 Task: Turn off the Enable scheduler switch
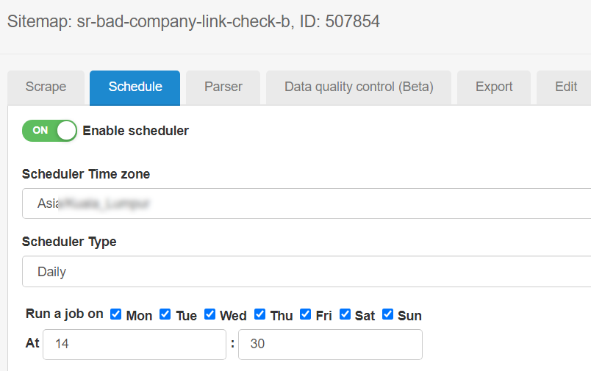[x=49, y=131]
